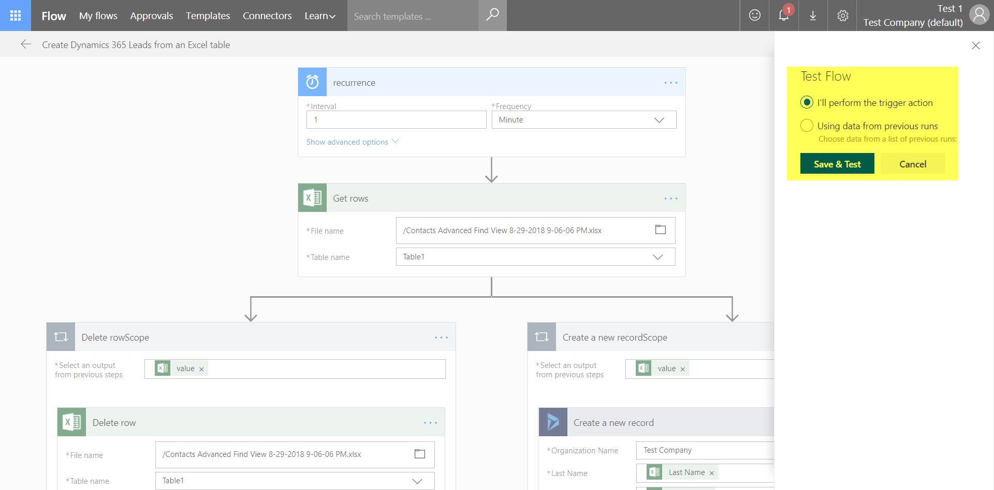Expand the Learn menu dropdown
Screen dimensions: 994x490
pyautogui.click(x=320, y=16)
